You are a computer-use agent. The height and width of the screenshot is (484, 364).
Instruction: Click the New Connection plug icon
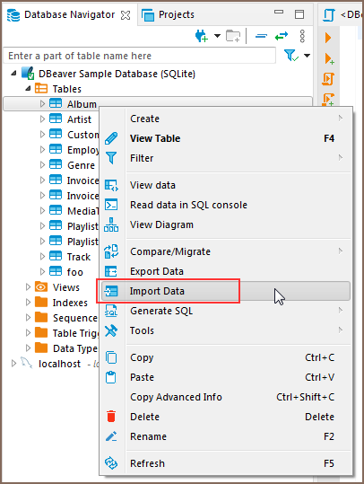[x=202, y=36]
